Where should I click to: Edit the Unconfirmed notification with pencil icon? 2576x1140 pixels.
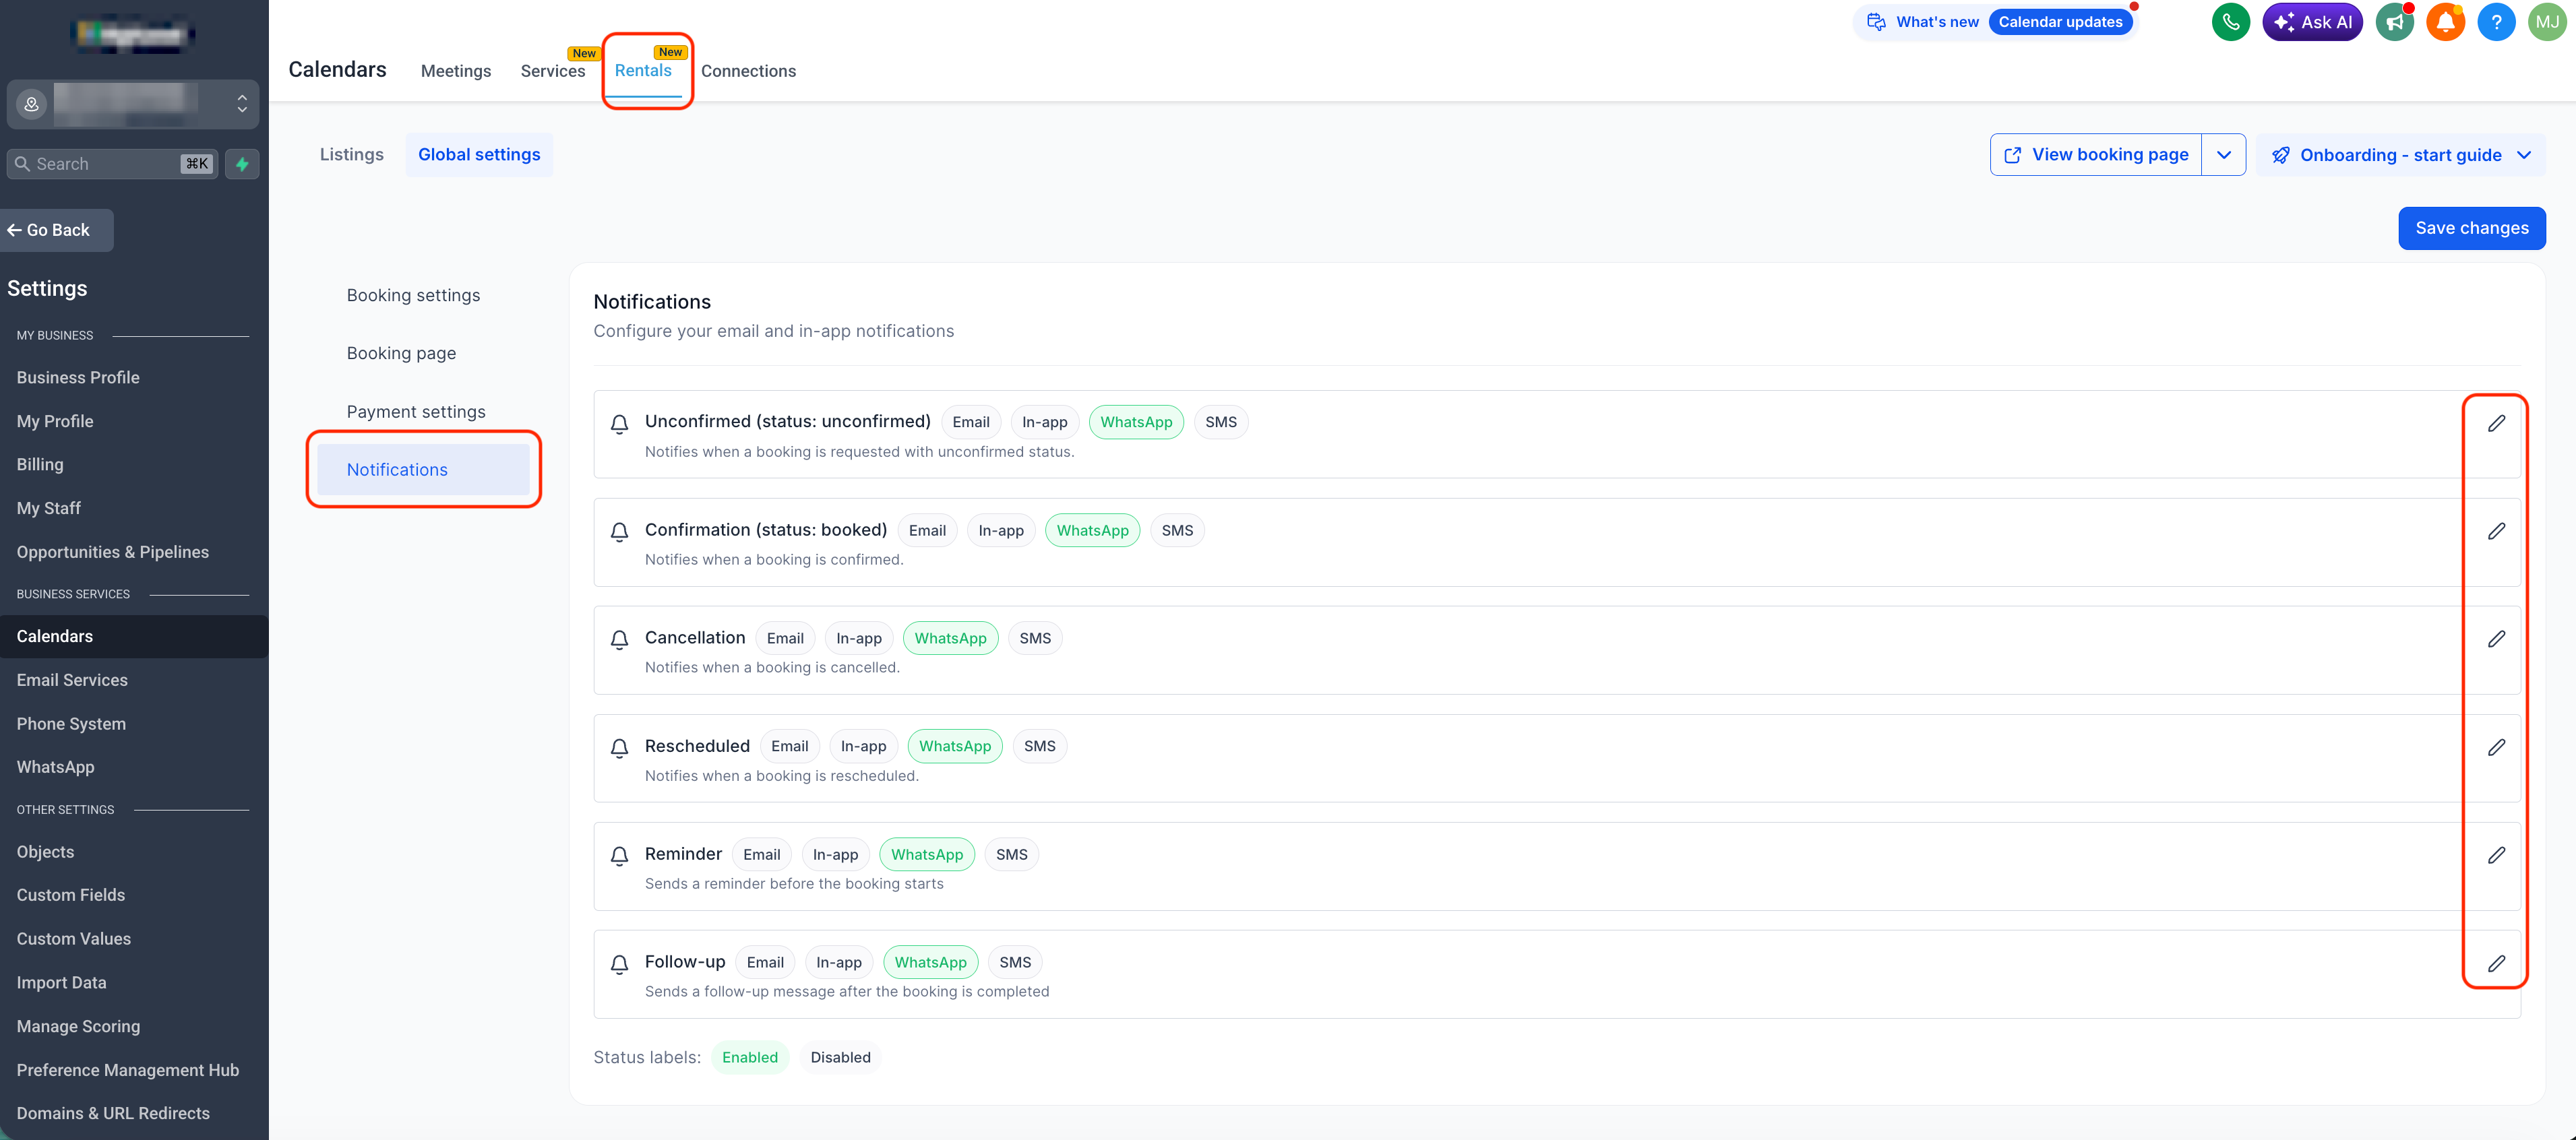pyautogui.click(x=2496, y=423)
